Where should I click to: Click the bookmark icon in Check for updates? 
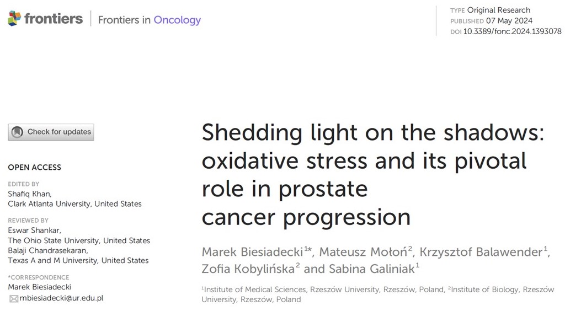18,132
